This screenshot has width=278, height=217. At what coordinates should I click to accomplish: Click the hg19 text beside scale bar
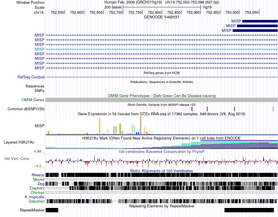pos(207,7)
